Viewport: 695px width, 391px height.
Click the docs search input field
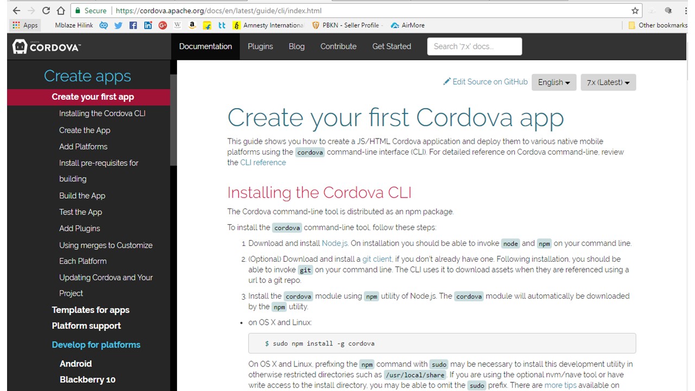[x=474, y=46]
